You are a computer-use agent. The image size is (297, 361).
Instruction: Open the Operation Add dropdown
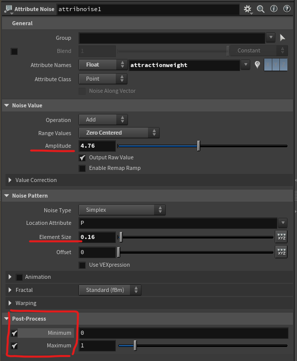coord(103,119)
